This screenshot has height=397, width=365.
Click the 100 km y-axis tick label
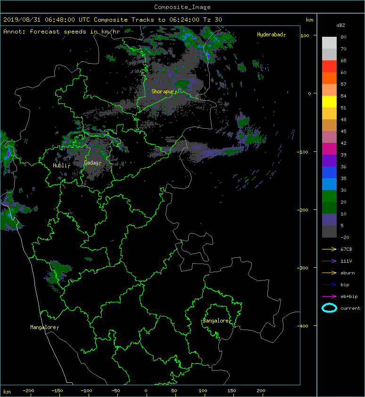point(305,35)
